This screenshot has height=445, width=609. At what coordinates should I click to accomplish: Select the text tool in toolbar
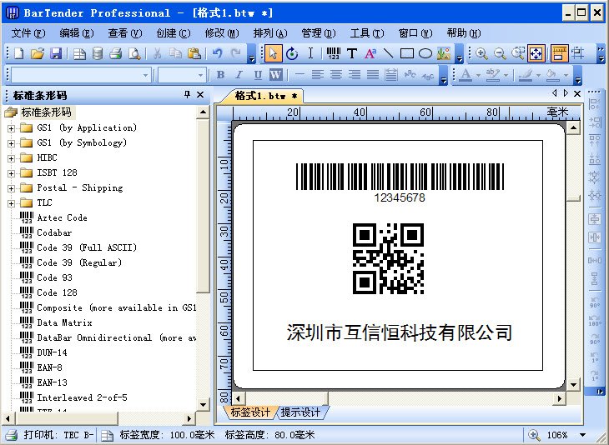(351, 54)
